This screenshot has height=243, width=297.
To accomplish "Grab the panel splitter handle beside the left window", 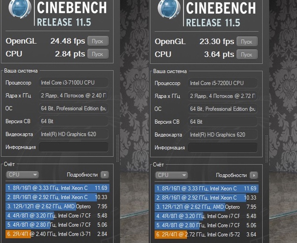I will tap(117, 148).
